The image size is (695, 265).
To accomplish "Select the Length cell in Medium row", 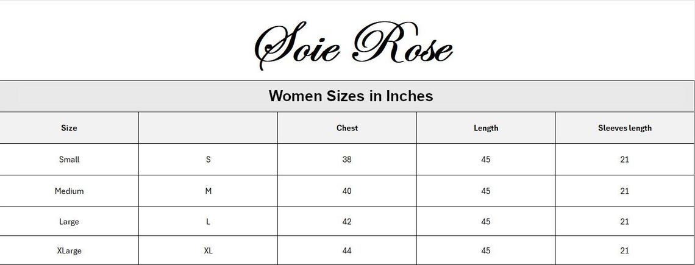I will point(486,191).
